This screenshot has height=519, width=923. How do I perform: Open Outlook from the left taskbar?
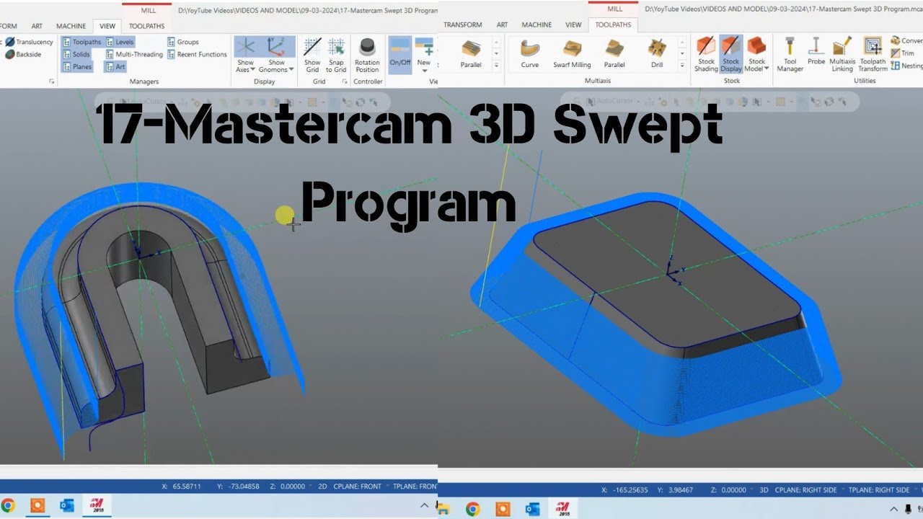pos(67,505)
